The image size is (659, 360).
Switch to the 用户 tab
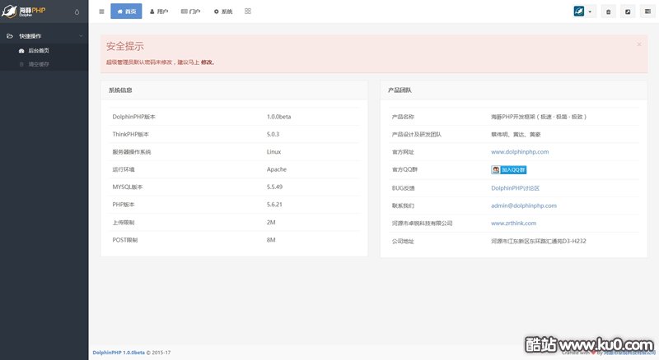coord(159,12)
